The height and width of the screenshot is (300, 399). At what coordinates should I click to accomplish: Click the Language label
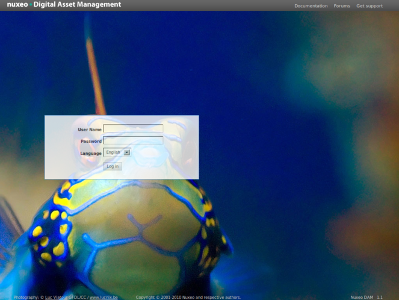point(91,154)
